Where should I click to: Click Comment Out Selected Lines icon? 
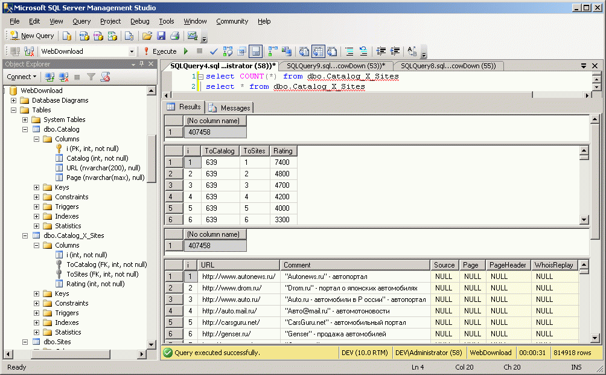349,51
